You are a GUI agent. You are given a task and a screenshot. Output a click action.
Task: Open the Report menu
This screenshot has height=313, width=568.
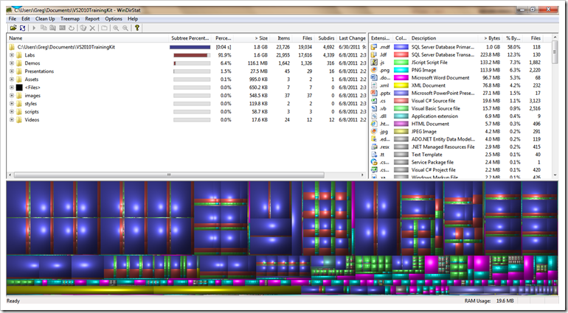[x=92, y=19]
